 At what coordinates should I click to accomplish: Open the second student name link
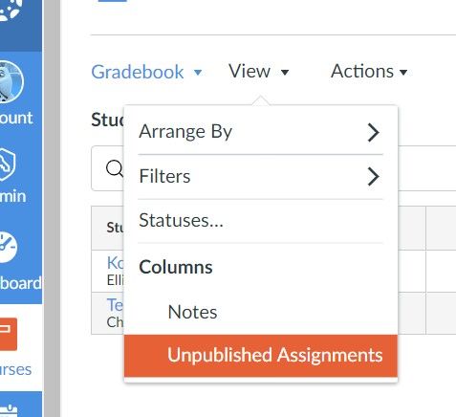click(115, 305)
